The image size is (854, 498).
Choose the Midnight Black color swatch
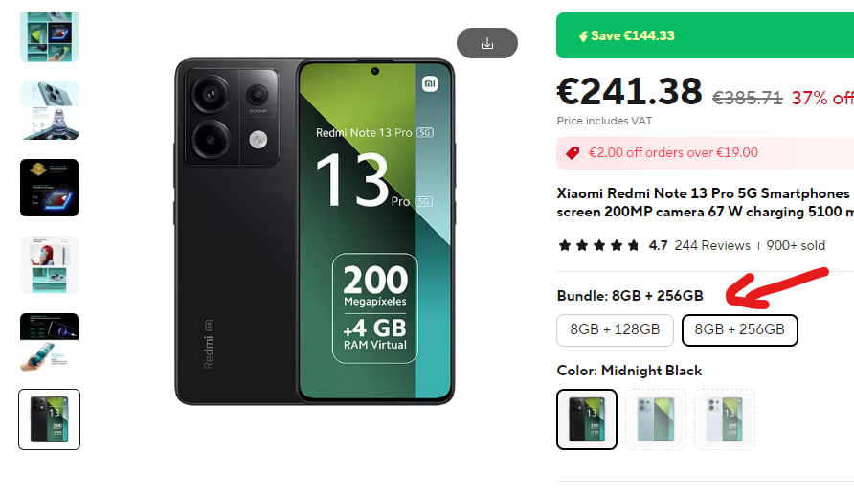tap(587, 419)
